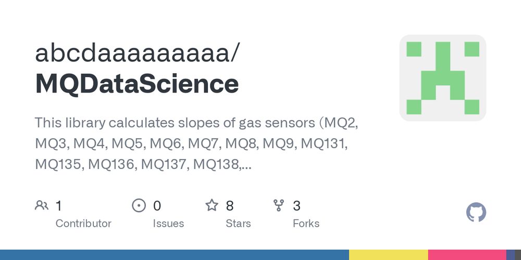Image resolution: width=521 pixels, height=260 pixels.
Task: Click the issues count 0
Action: [x=157, y=206]
